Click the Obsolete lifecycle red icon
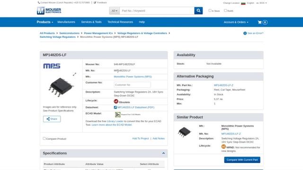Image resolution: width=303 pixels, height=170 pixels. 116,102
